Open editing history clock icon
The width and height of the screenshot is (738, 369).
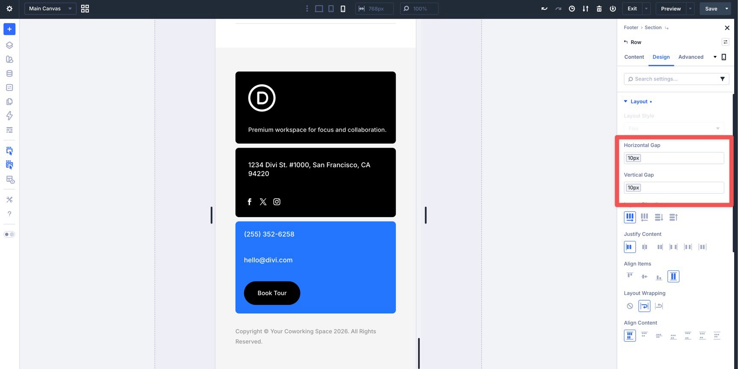click(572, 9)
